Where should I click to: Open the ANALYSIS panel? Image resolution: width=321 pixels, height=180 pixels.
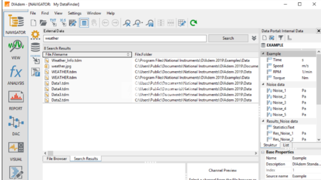point(16,75)
